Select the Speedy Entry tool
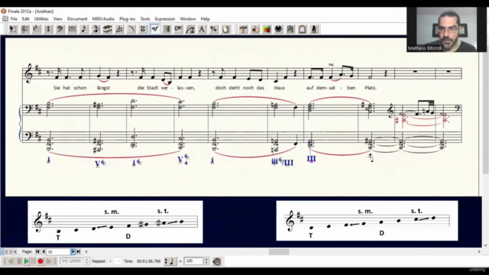Image resolution: width=489 pixels, height=275 pixels. pos(96,29)
